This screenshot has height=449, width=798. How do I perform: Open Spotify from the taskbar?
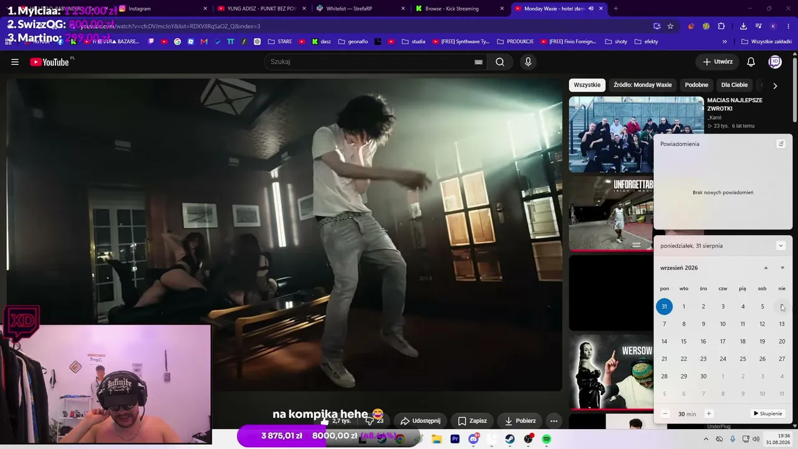[x=547, y=439]
